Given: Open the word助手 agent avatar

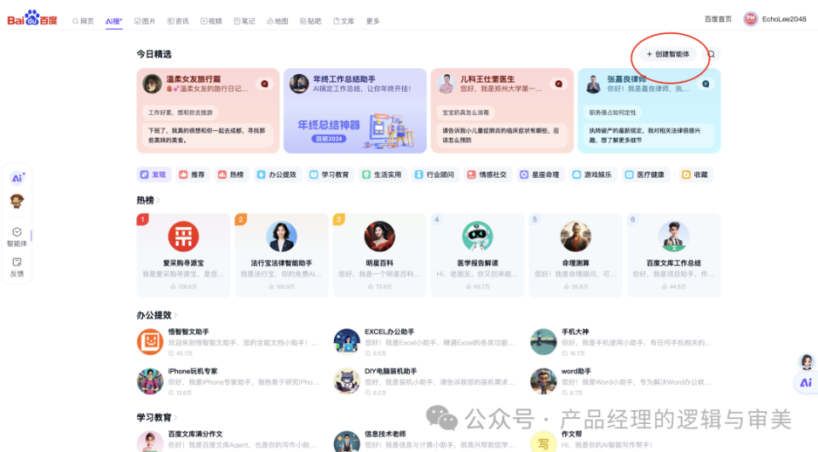Looking at the screenshot, I should [x=543, y=381].
